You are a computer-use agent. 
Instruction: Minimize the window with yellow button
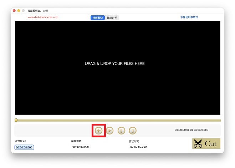click(19, 11)
